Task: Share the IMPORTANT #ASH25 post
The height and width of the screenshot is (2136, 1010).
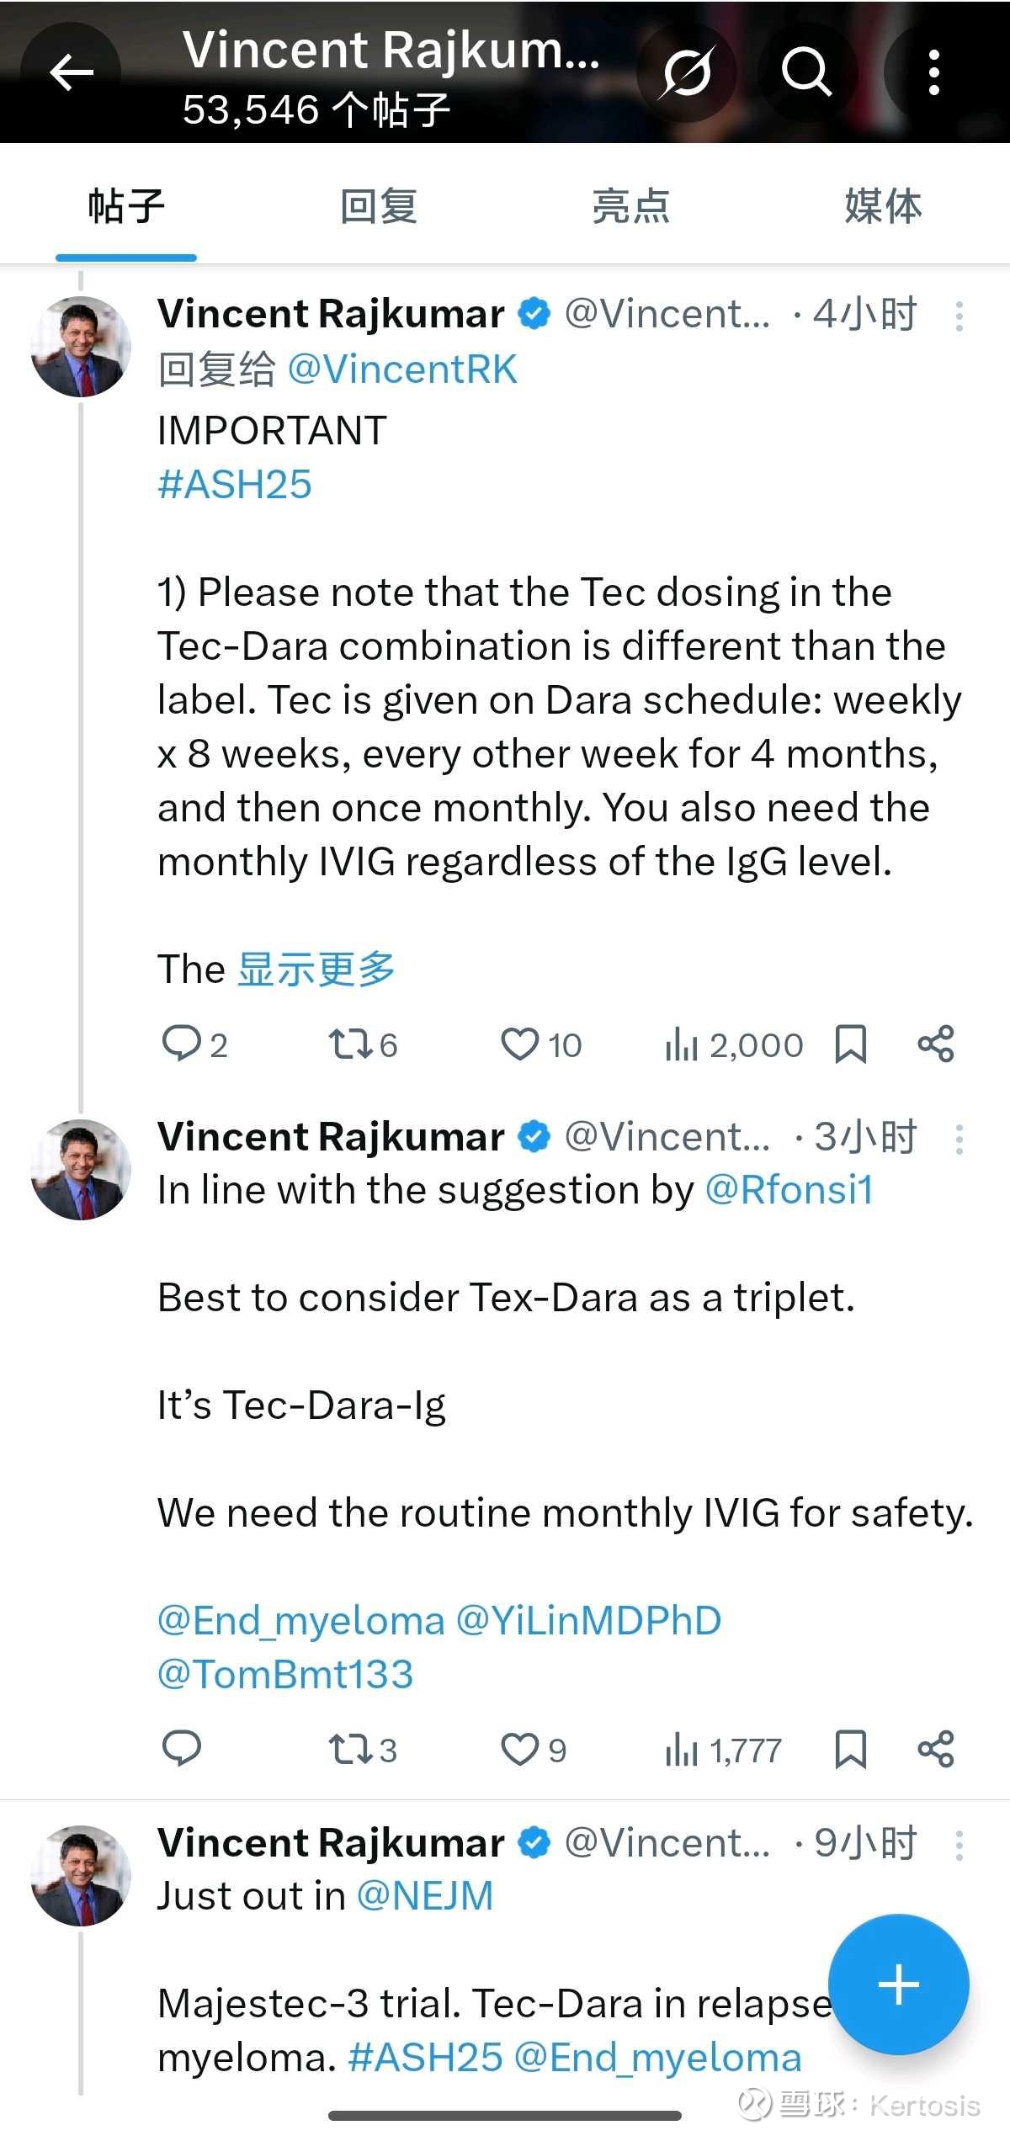Action: coord(935,1044)
